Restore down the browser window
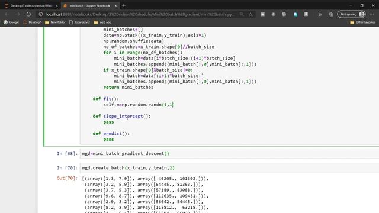 pyautogui.click(x=362, y=5)
